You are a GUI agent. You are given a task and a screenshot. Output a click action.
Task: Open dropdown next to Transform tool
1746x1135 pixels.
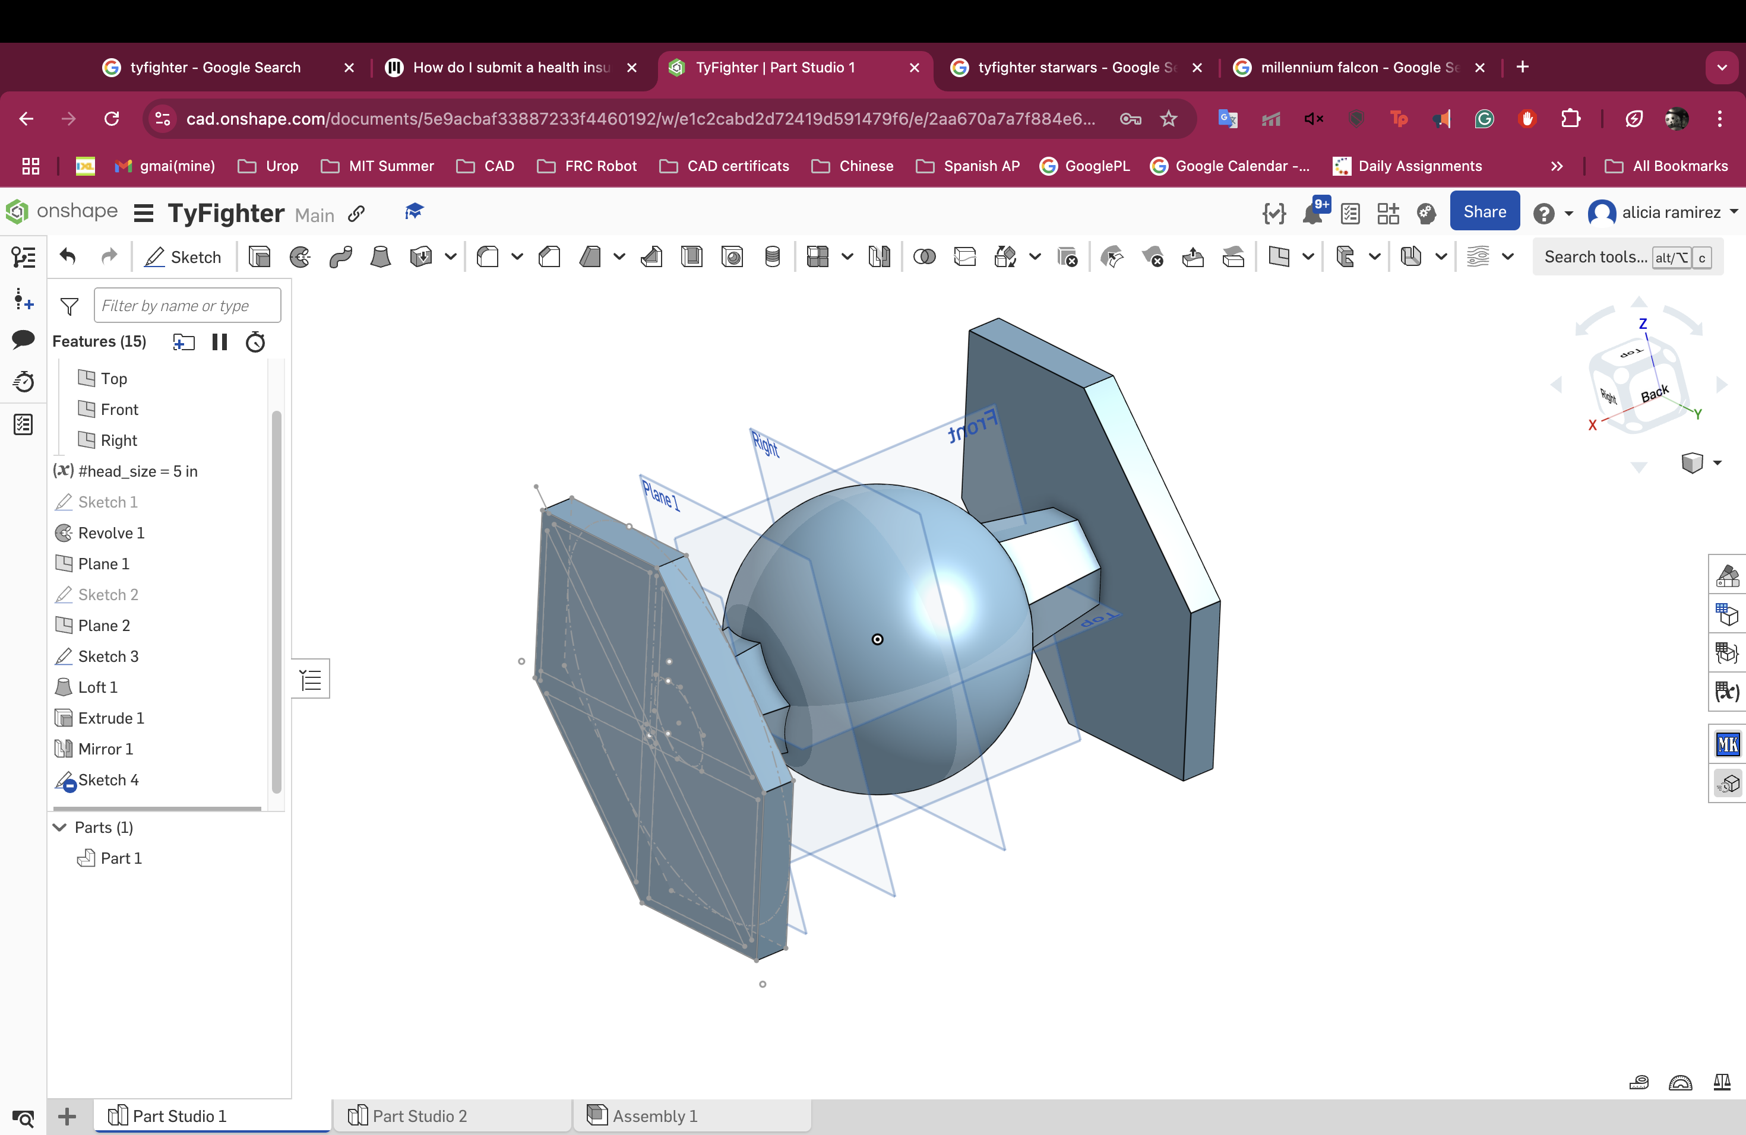1035,258
